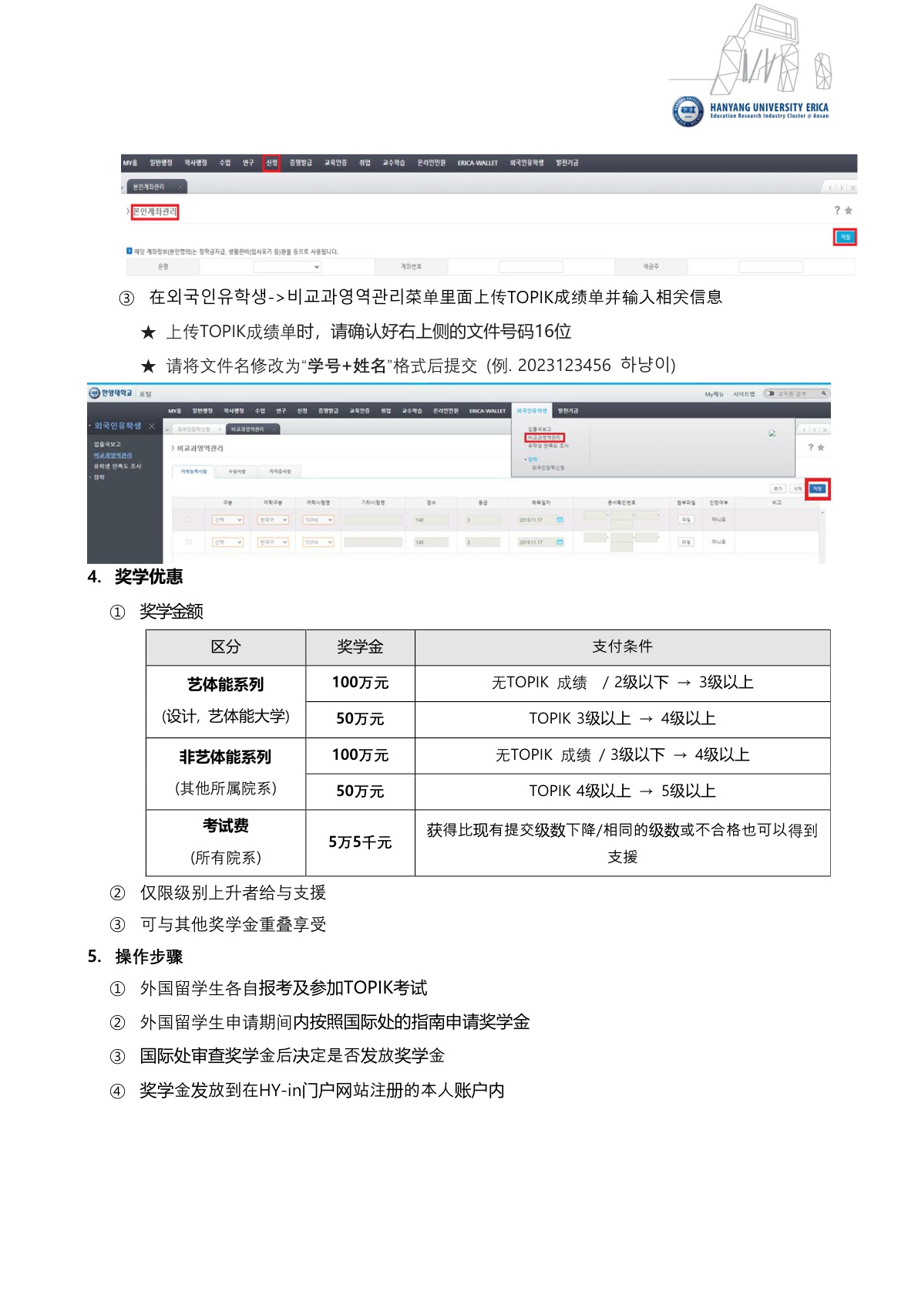Toggle the search switch in portal header
Image resolution: width=918 pixels, height=1299 pixels.
click(769, 393)
